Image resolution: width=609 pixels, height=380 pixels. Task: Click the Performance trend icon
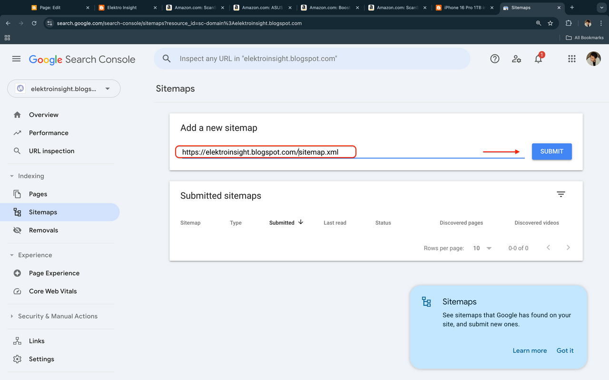(18, 133)
